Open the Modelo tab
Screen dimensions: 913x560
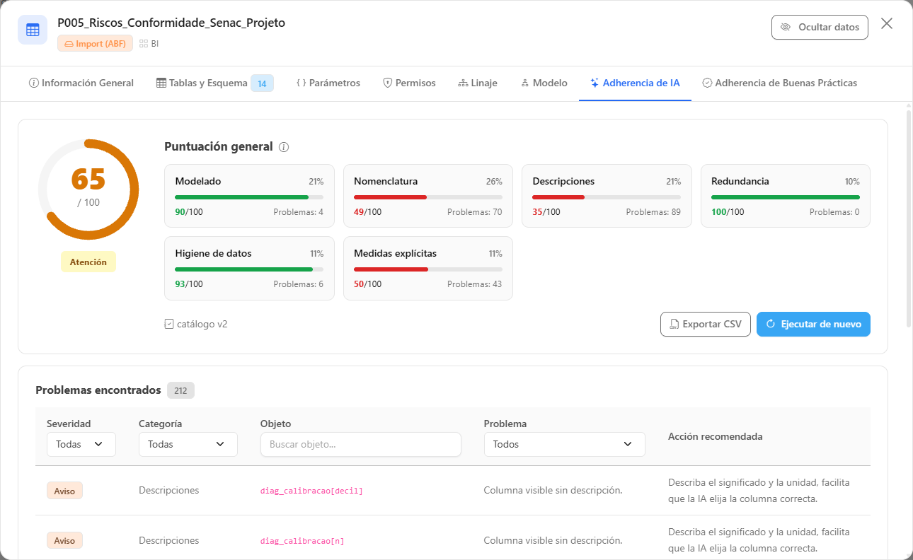coord(544,83)
